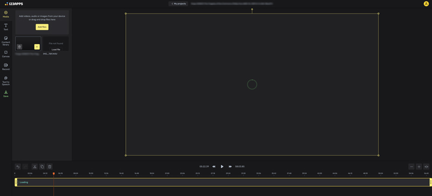Click the 42:00 mark on the timeline ruler
432x196 pixels.
point(320,173)
